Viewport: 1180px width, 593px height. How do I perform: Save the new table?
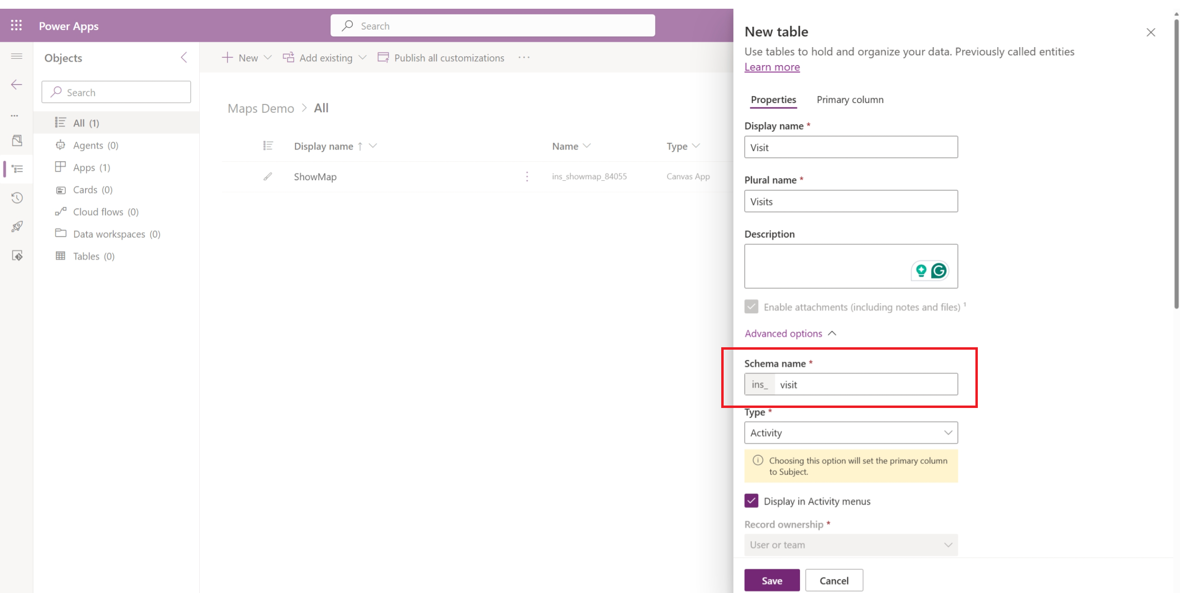click(x=772, y=580)
